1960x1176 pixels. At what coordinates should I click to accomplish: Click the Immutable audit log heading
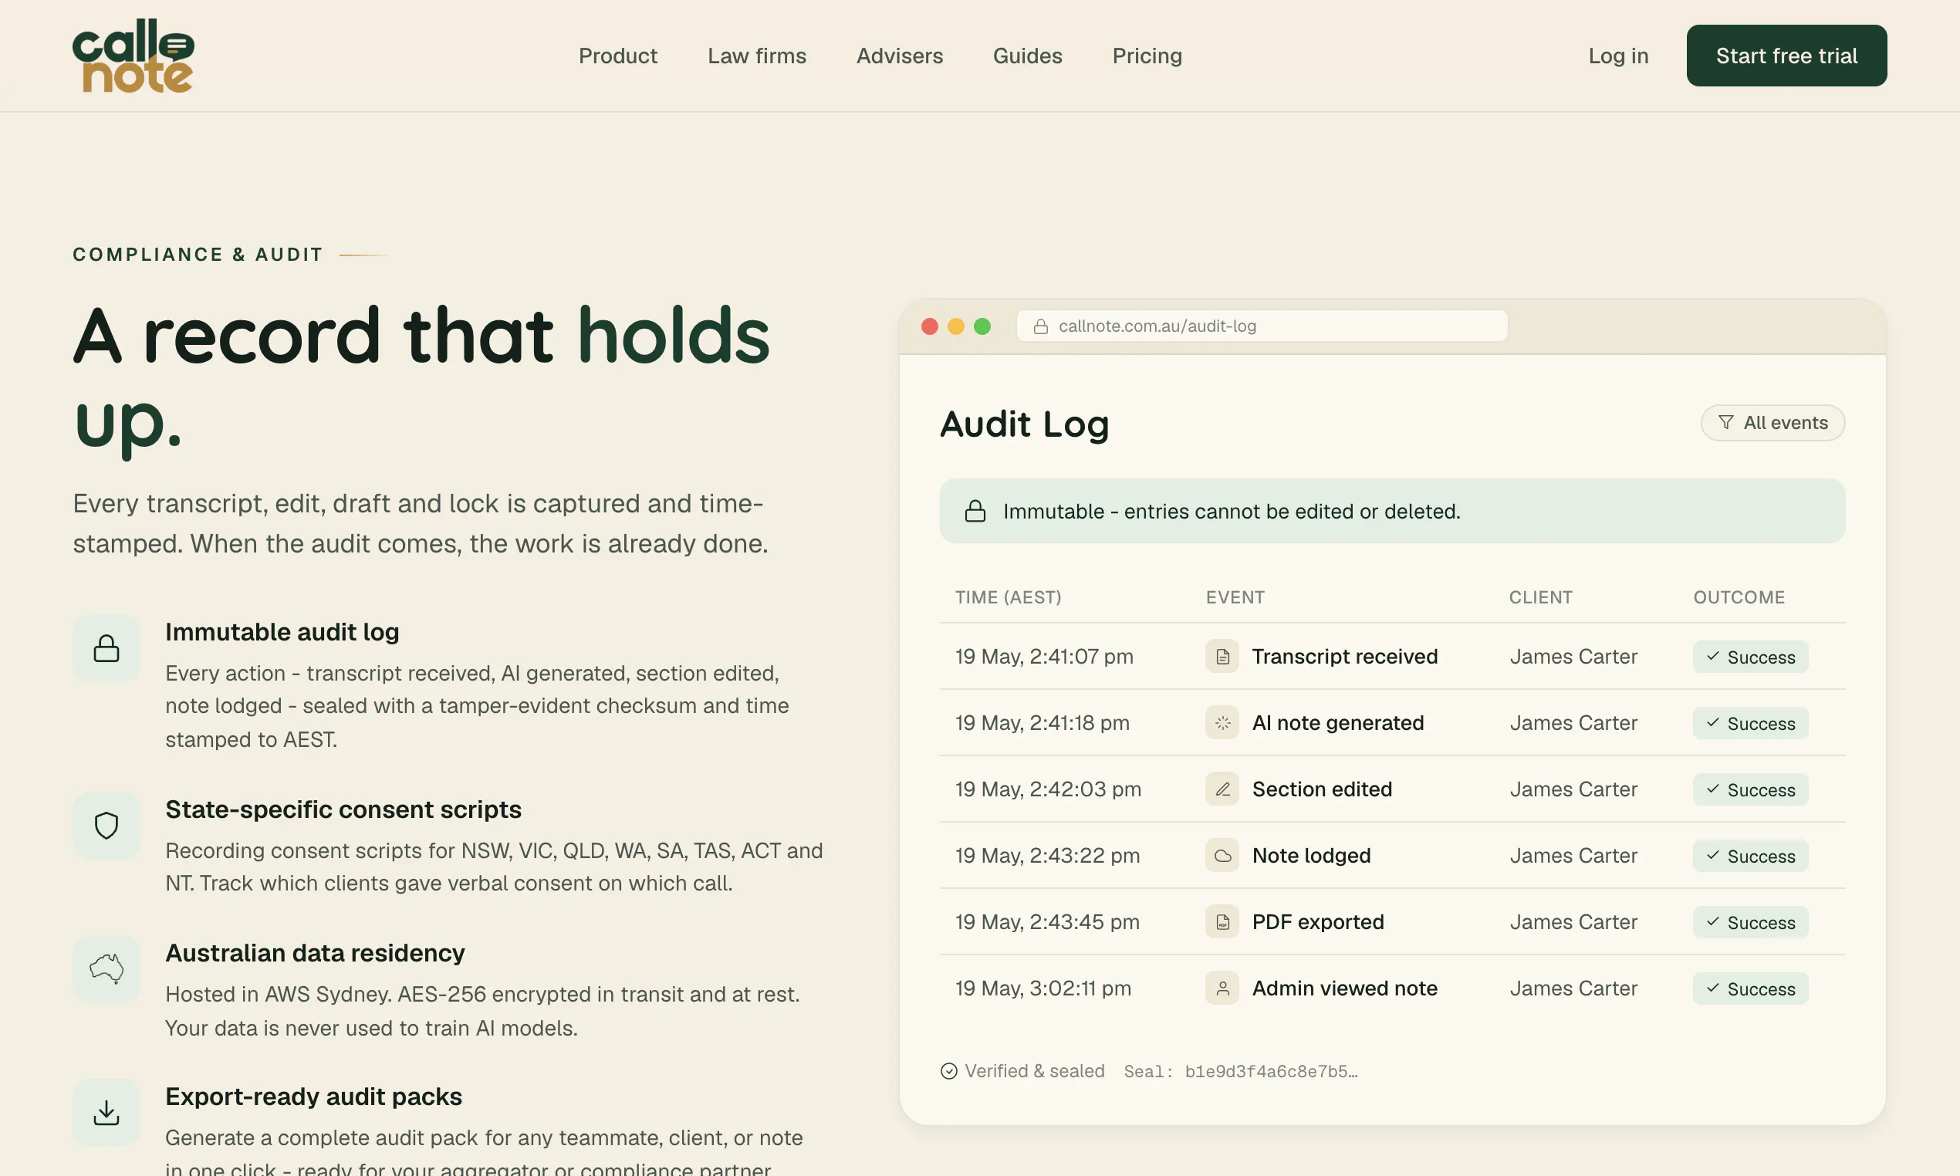pyautogui.click(x=282, y=633)
